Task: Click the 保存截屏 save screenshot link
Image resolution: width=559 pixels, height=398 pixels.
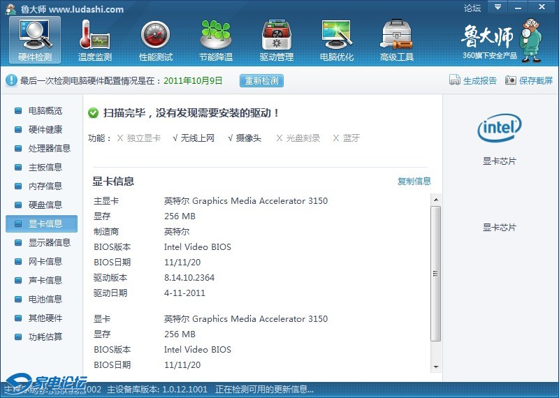Action: [528, 80]
